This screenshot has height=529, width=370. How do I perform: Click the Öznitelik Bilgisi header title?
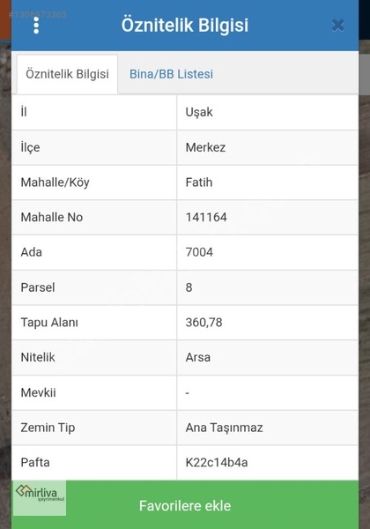[x=185, y=25]
